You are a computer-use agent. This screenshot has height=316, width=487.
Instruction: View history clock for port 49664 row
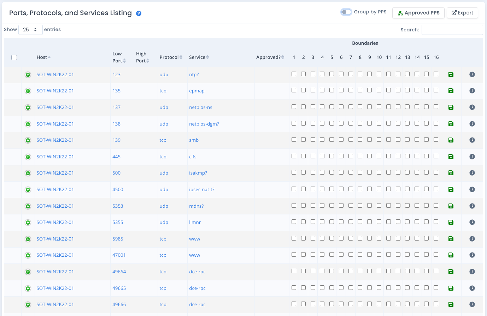(x=472, y=272)
